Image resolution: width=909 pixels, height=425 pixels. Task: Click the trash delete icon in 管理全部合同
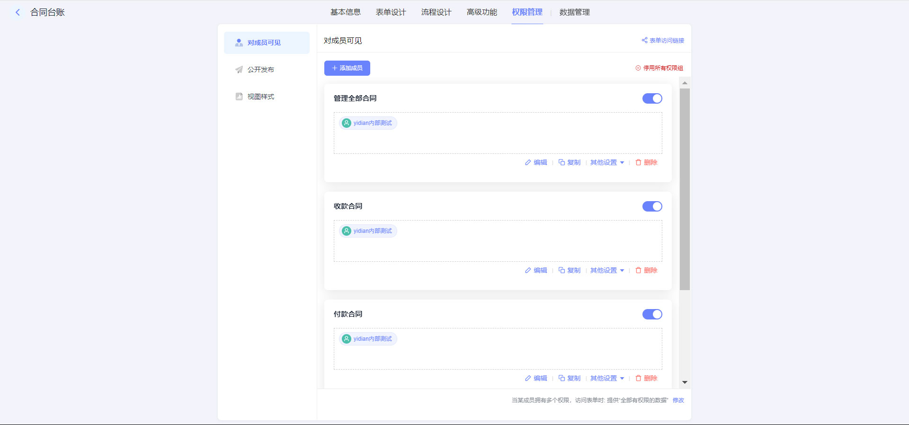point(638,162)
